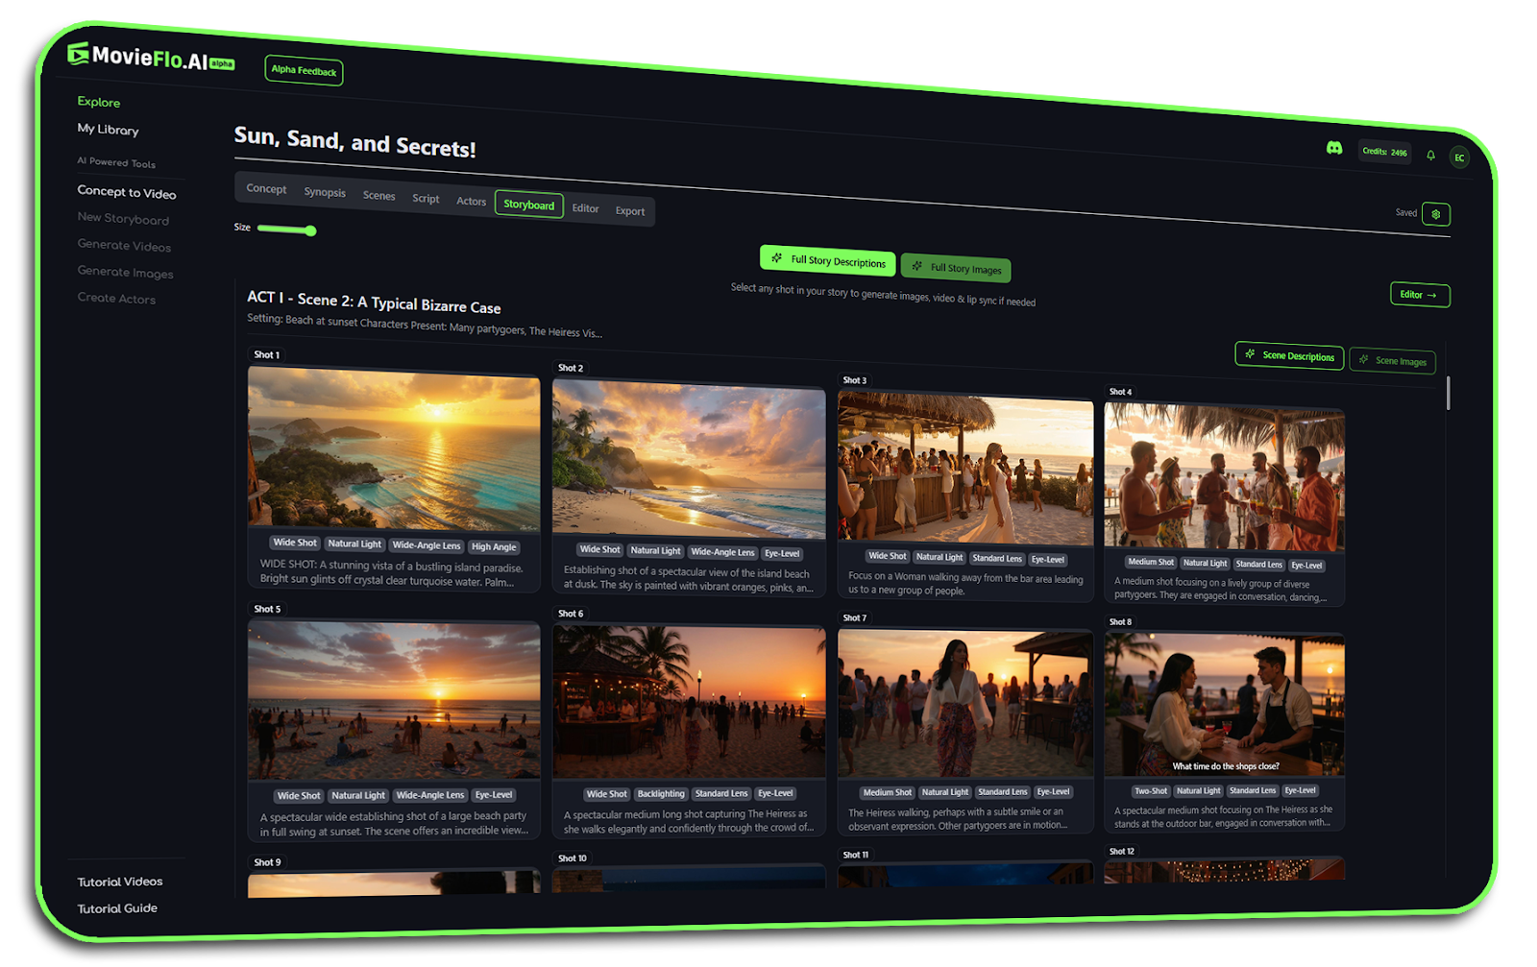Open Create Actors in sidebar
Viewport: 1537px width, 967px height.
[116, 298]
